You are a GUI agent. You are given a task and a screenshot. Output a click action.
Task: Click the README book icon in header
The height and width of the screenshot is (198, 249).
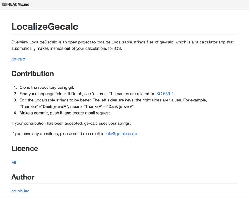[4, 4]
